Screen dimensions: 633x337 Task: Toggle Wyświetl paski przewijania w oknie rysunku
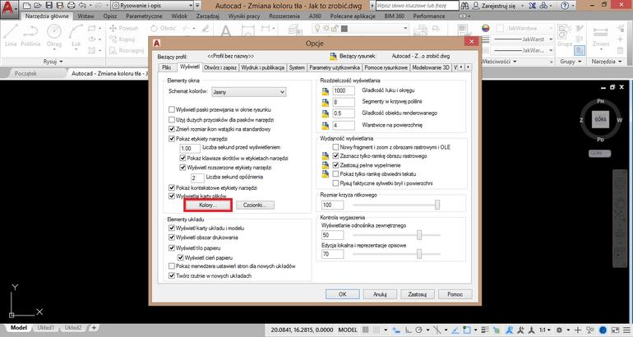[172, 109]
